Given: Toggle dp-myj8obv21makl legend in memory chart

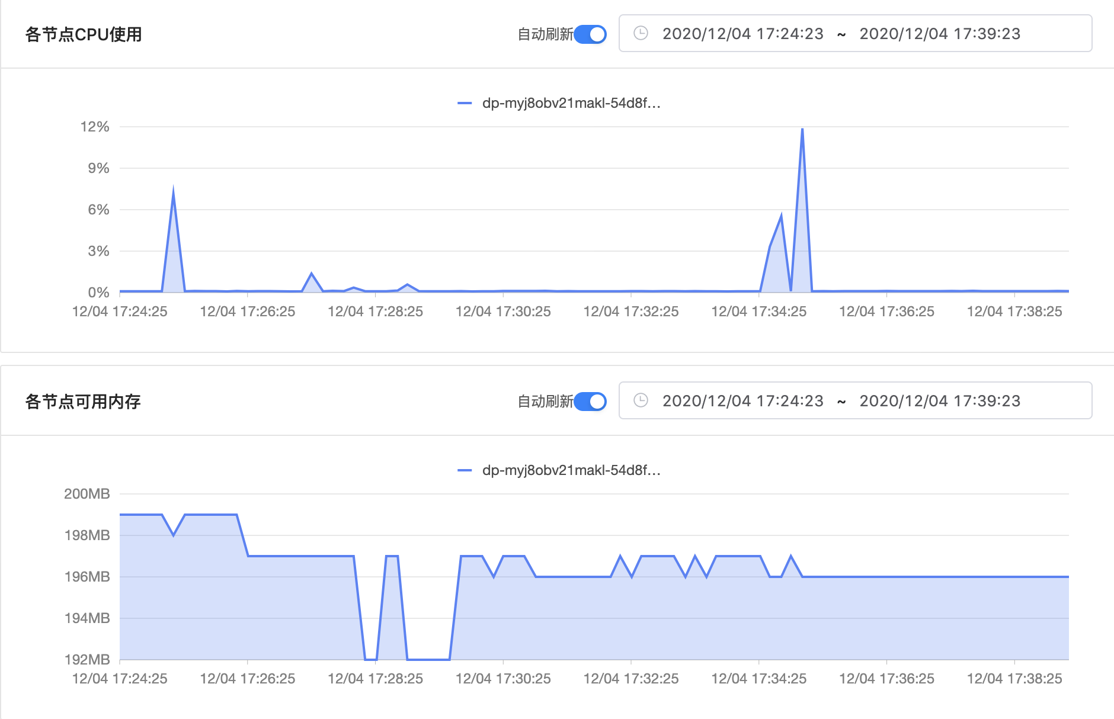Looking at the screenshot, I should 559,470.
